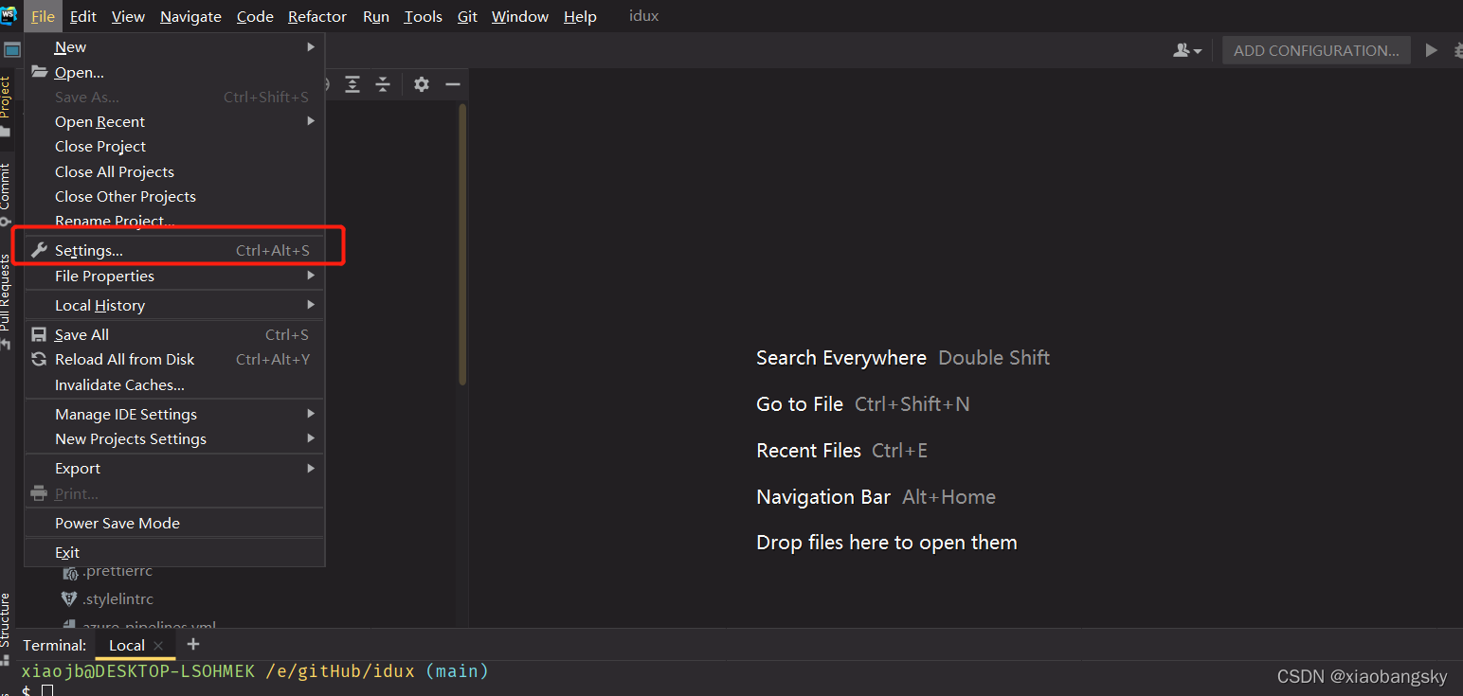This screenshot has width=1463, height=696.
Task: Create a new terminal with the plus button
Action: [193, 644]
